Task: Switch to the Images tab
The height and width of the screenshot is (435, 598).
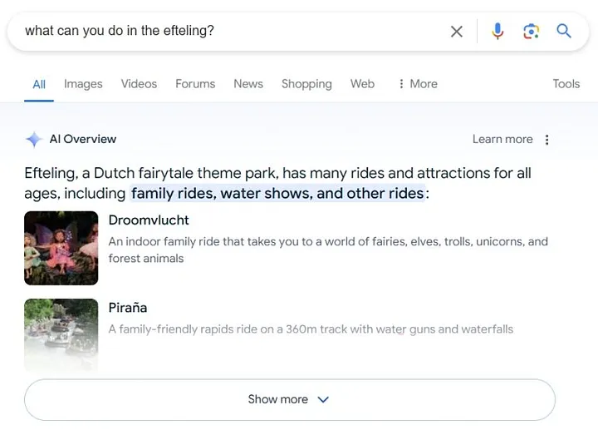Action: (83, 84)
